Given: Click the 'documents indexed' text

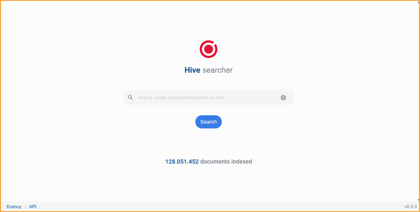Looking at the screenshot, I should point(226,162).
